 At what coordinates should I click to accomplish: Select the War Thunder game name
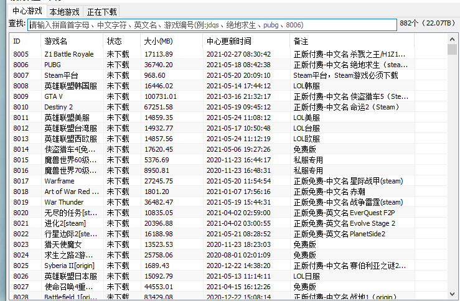[x=64, y=202]
